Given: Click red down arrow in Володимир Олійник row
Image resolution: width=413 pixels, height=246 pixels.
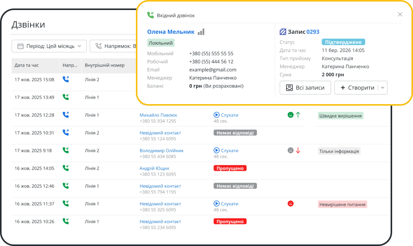Looking at the screenshot, I should (x=298, y=150).
